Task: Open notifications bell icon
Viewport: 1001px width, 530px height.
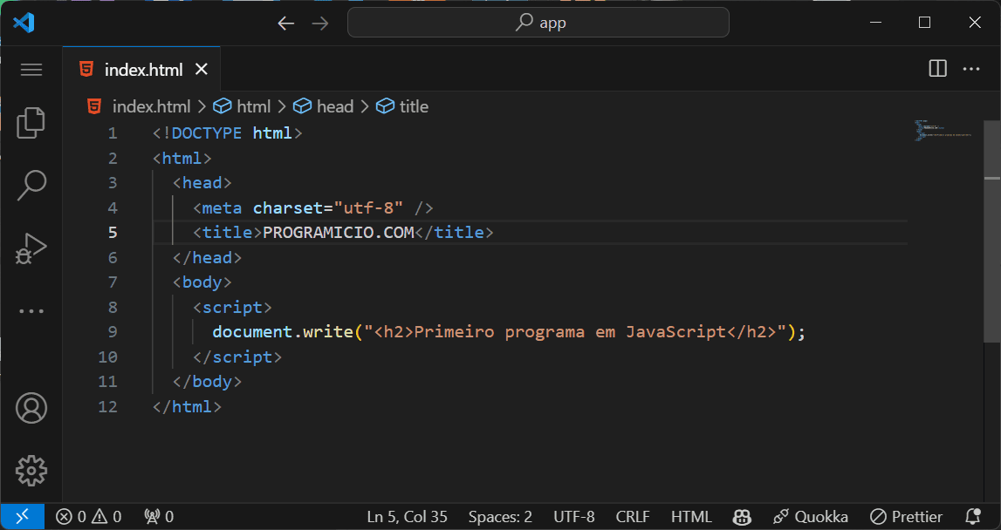Action: 973,517
